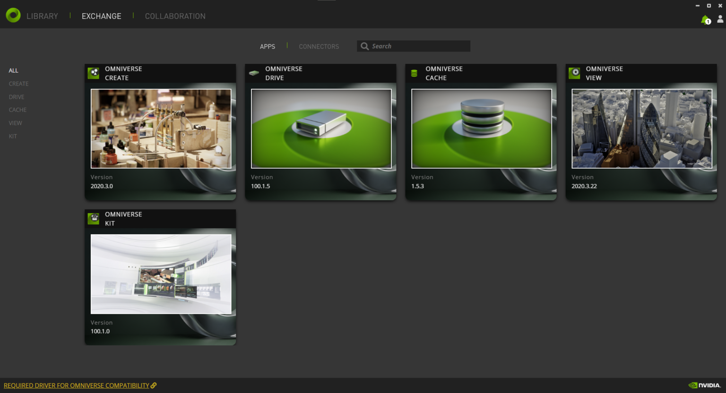Open the COLLABORATION section

[175, 16]
